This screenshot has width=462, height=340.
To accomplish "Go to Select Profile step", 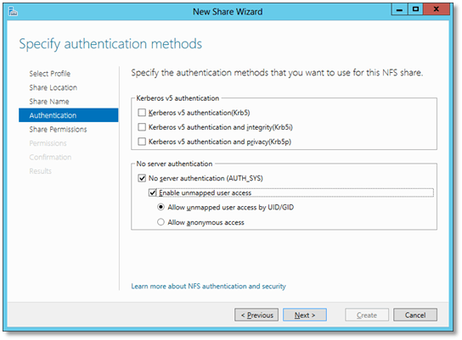I will [x=50, y=74].
